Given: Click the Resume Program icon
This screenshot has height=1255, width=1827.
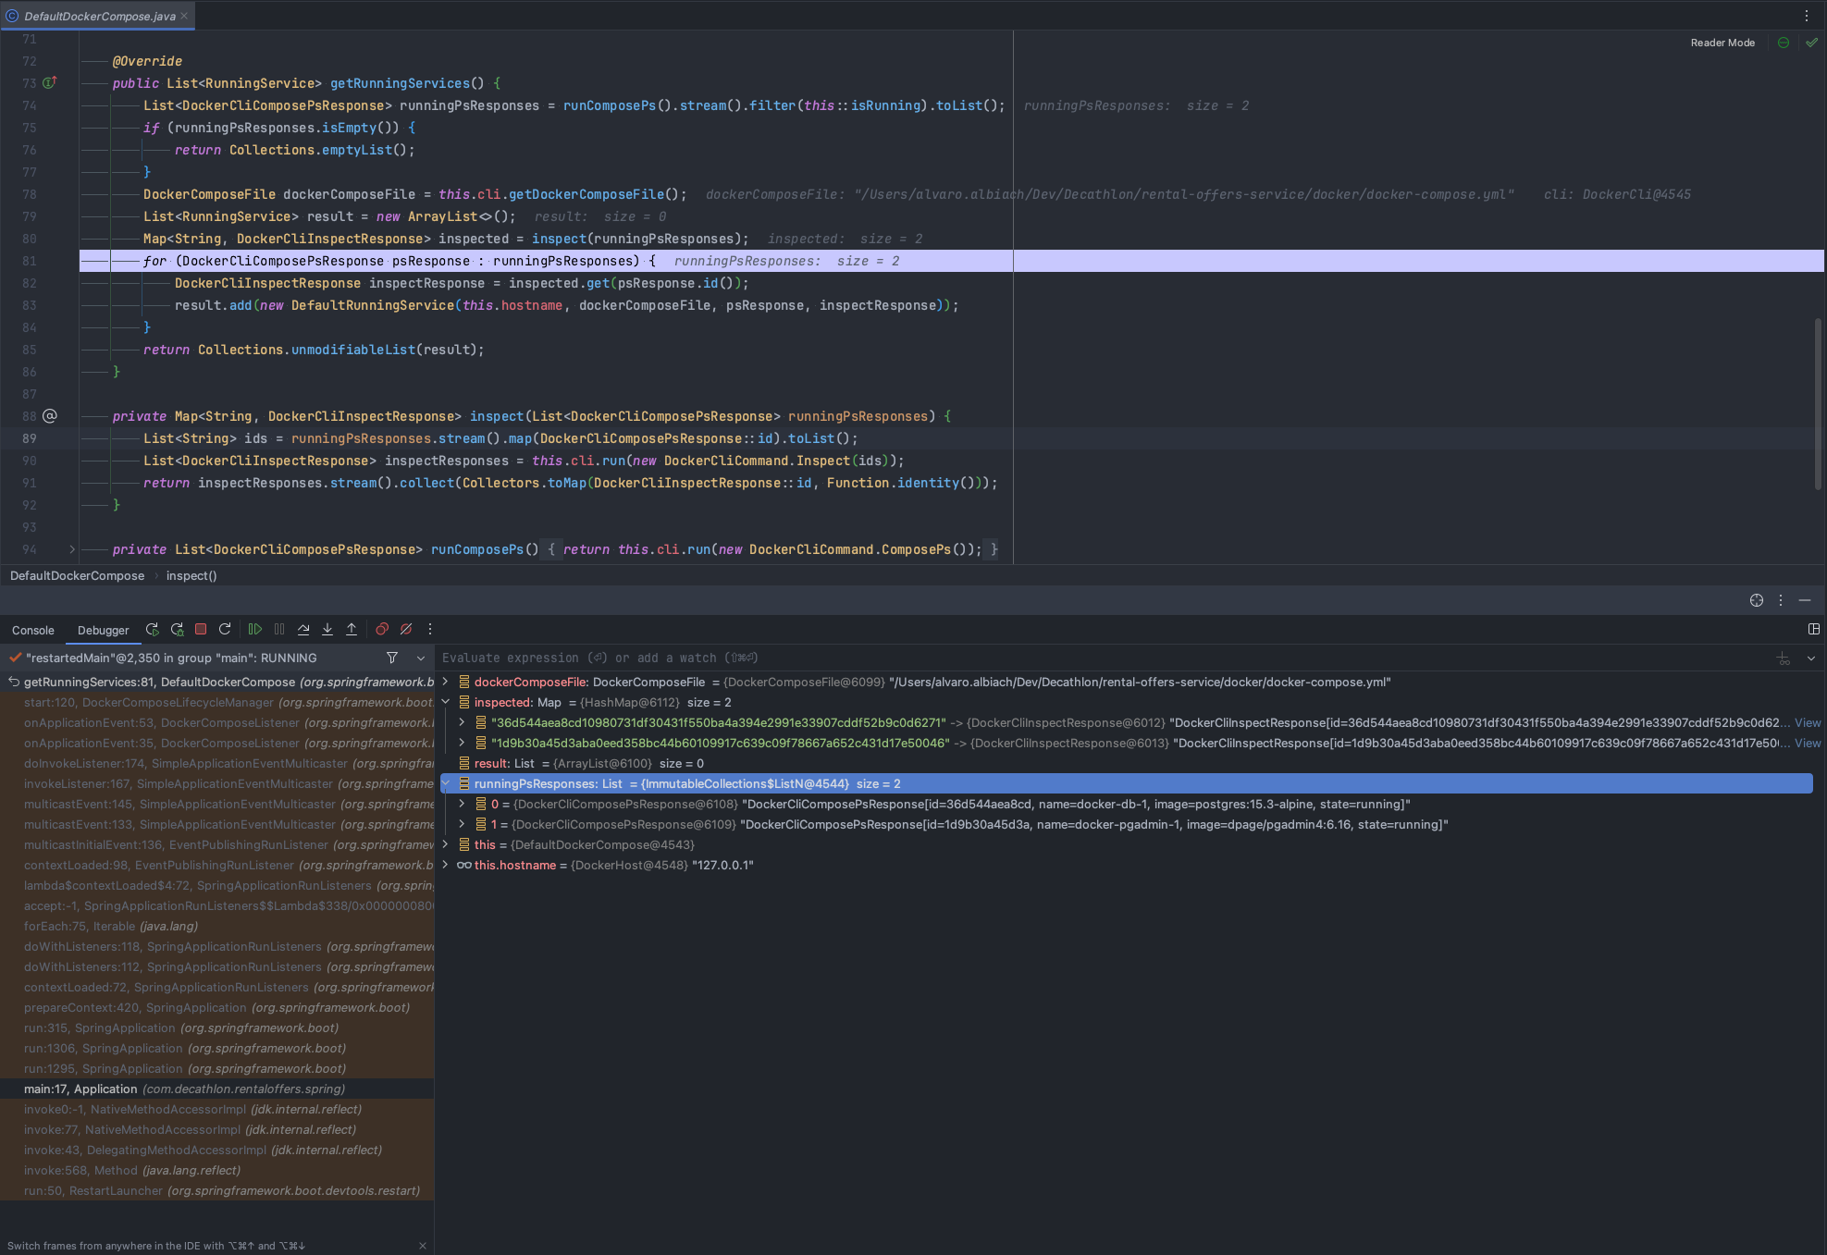Looking at the screenshot, I should coord(255,629).
